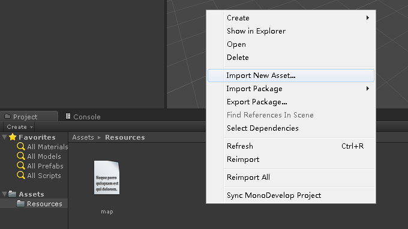The height and width of the screenshot is (229, 408).
Task: Click the Assets folder icon in tree
Action: pyautogui.click(x=12, y=194)
